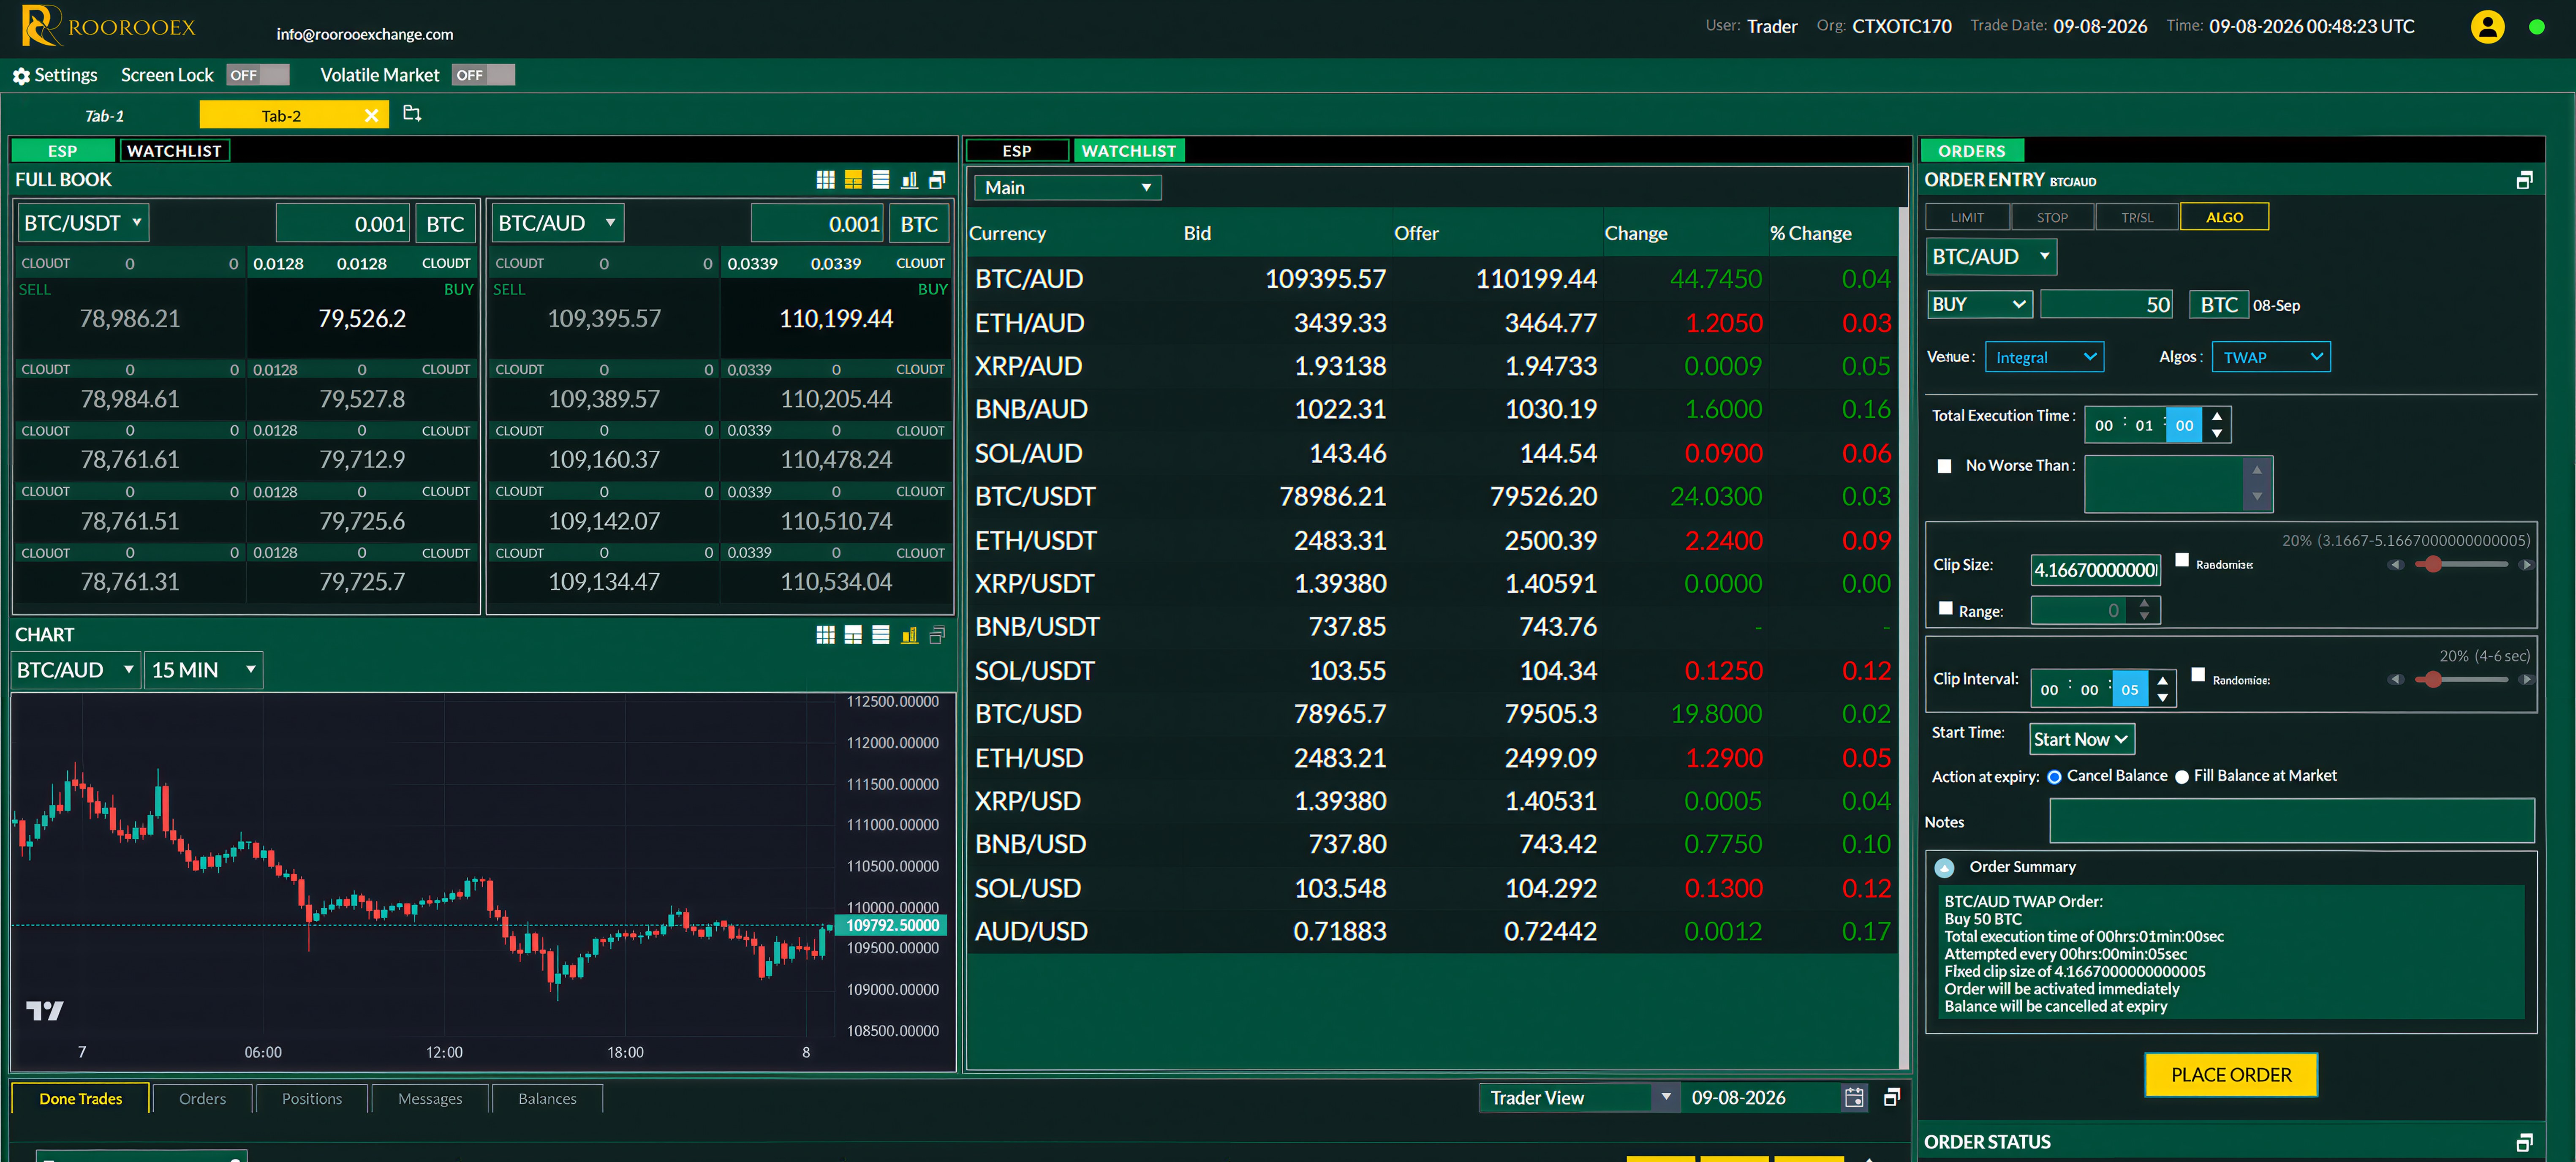
Task: Pop out the Order Entry panel
Action: pyautogui.click(x=2524, y=180)
